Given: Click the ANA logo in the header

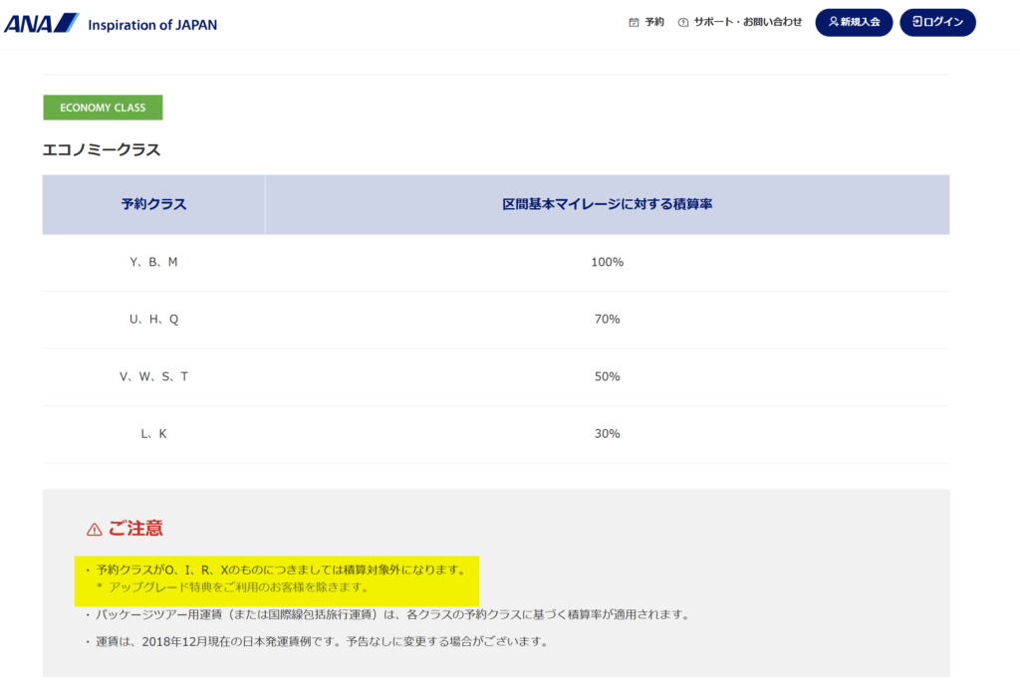Looking at the screenshot, I should (40, 23).
